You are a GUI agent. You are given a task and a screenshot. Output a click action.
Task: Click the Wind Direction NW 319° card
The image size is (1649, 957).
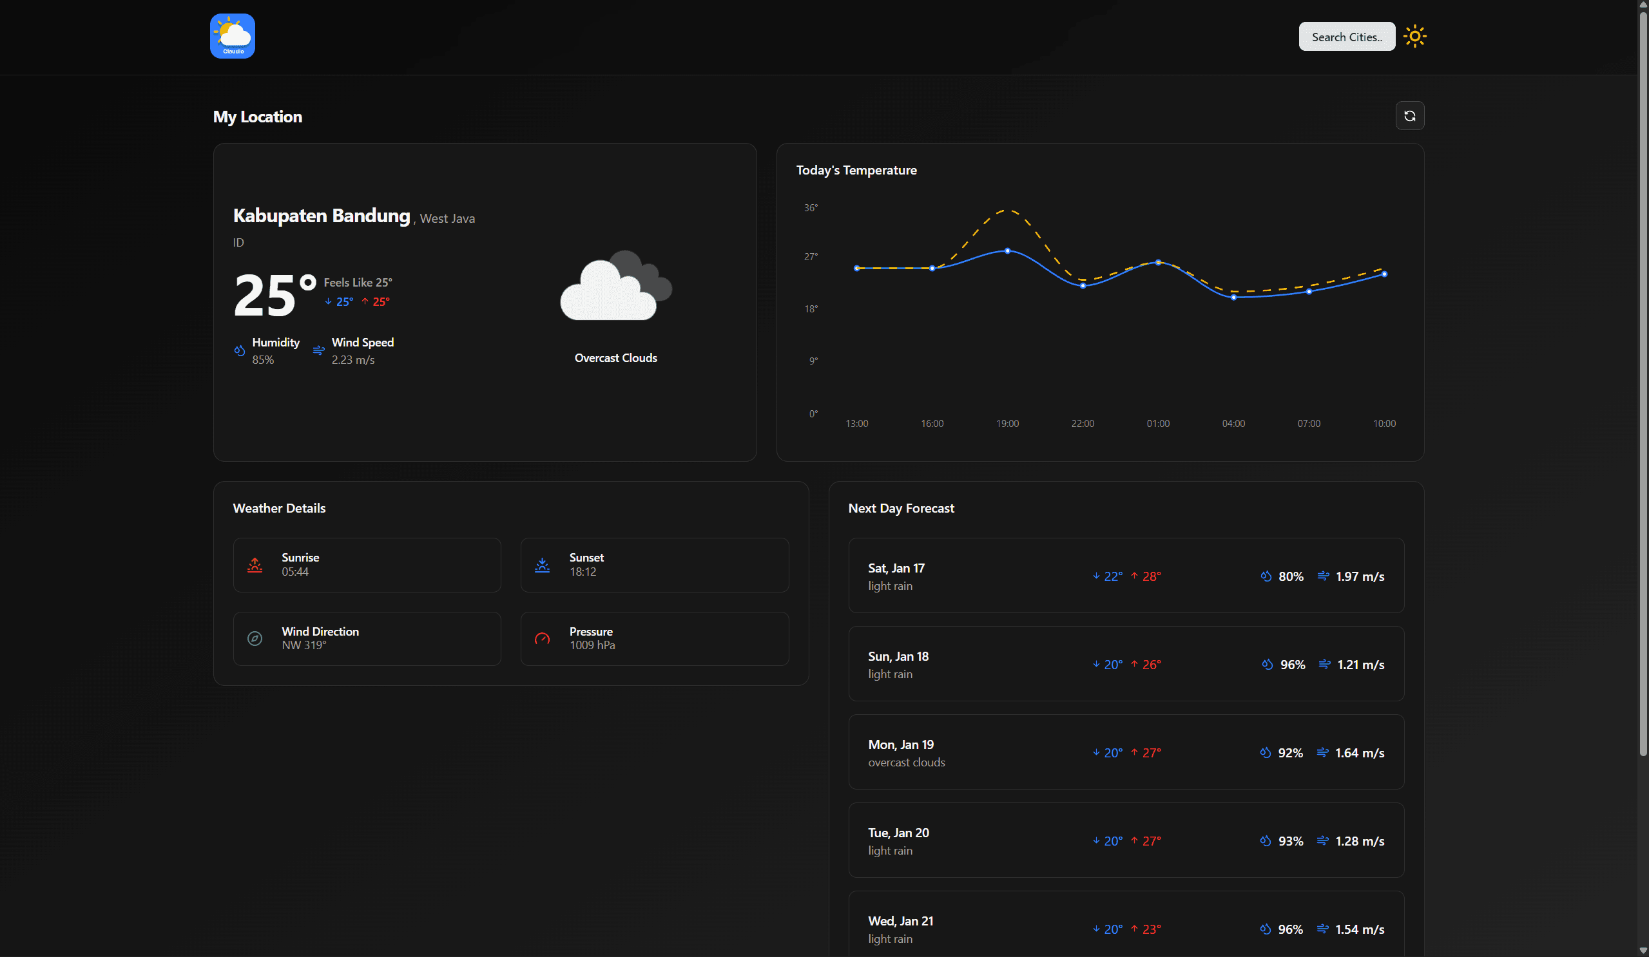(x=367, y=639)
